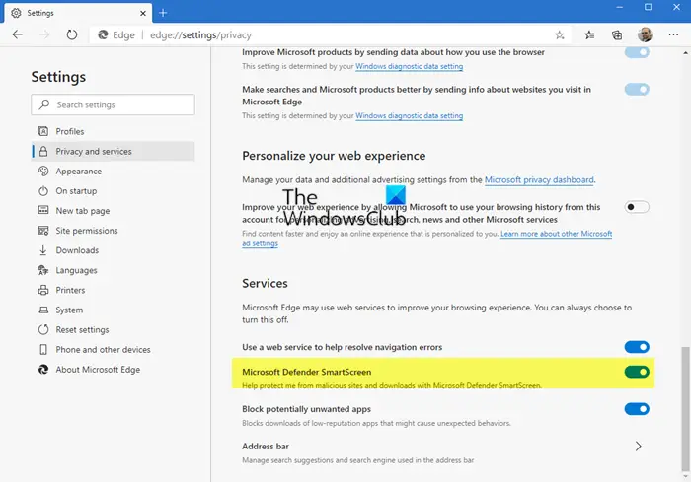
Task: Open the Settings and more ellipsis menu
Action: tap(673, 34)
